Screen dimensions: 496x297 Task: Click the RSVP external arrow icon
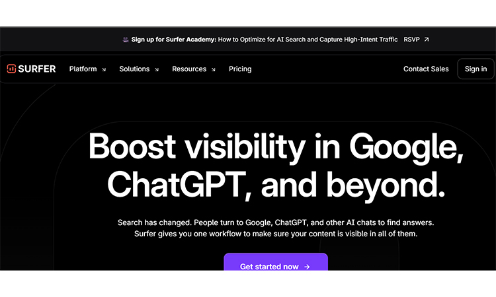pos(427,40)
